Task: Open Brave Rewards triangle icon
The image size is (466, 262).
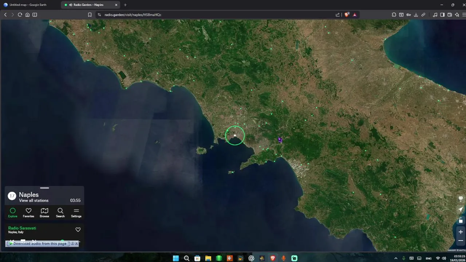Action: [355, 15]
